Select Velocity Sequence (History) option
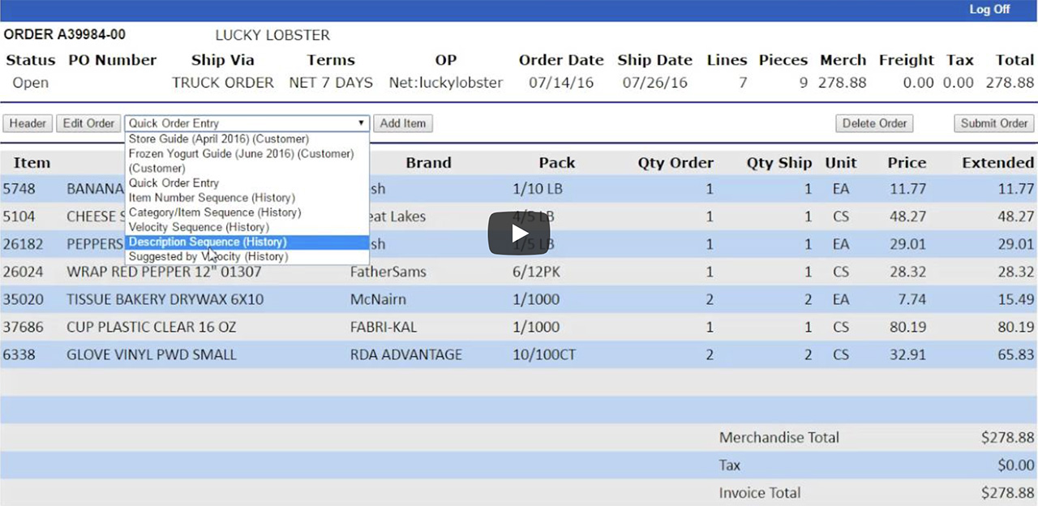The image size is (1038, 506). coord(199,227)
